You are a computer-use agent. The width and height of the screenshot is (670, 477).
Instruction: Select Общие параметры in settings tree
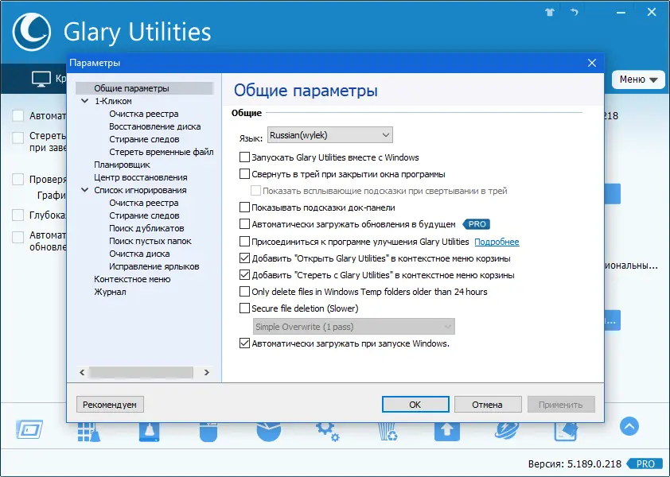pyautogui.click(x=131, y=88)
